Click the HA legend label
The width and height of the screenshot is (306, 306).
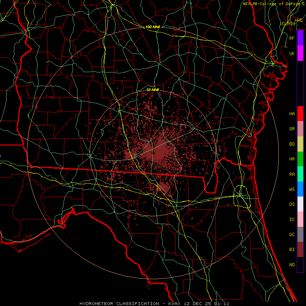[x=292, y=114]
